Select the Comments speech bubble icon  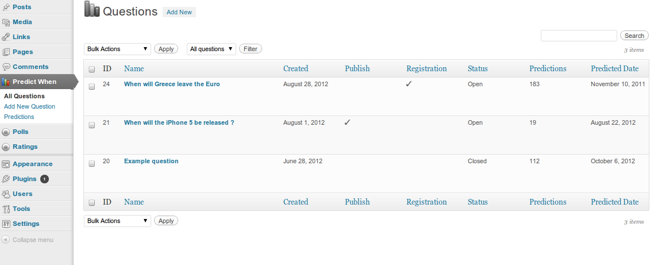(x=6, y=67)
